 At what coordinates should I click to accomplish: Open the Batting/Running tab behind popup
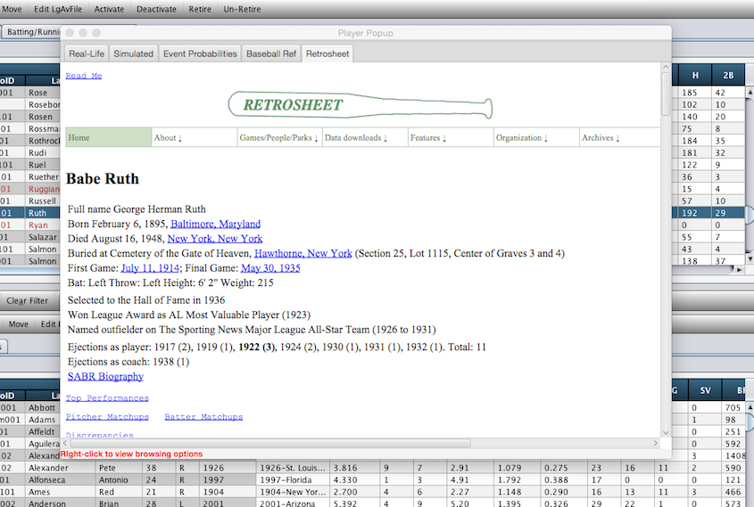(x=32, y=32)
